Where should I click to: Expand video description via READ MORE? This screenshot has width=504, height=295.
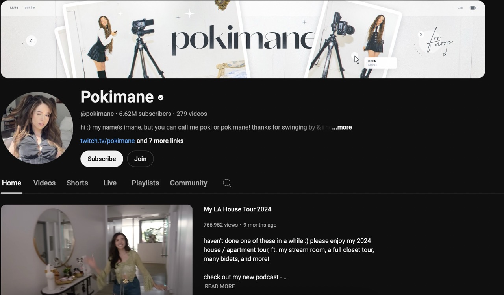220,286
